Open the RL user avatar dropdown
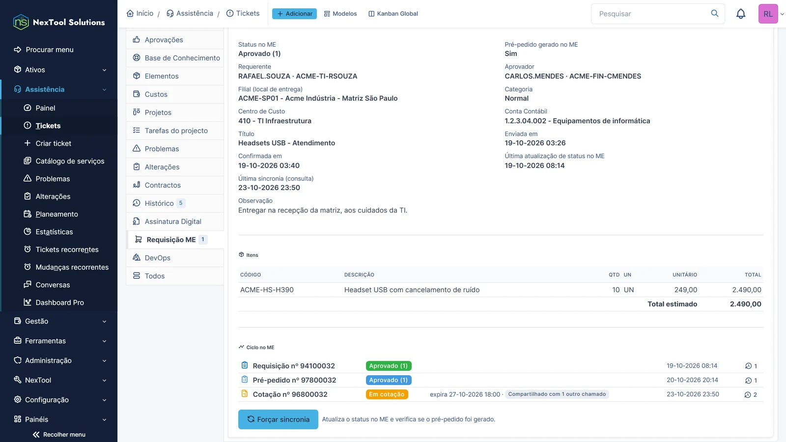The width and height of the screenshot is (786, 442). (x=771, y=14)
